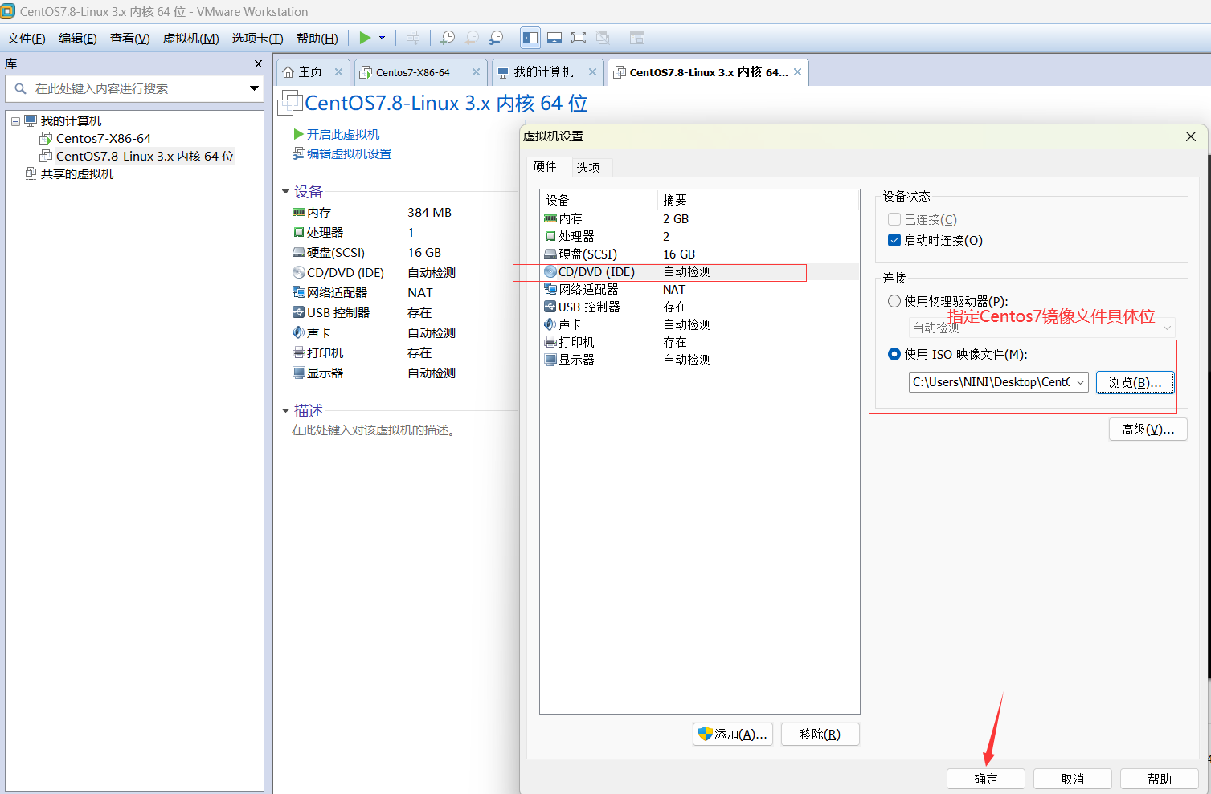Image resolution: width=1211 pixels, height=794 pixels.
Task: Select the 使用 ISO 映像文件(M) radio button
Action: coord(894,355)
